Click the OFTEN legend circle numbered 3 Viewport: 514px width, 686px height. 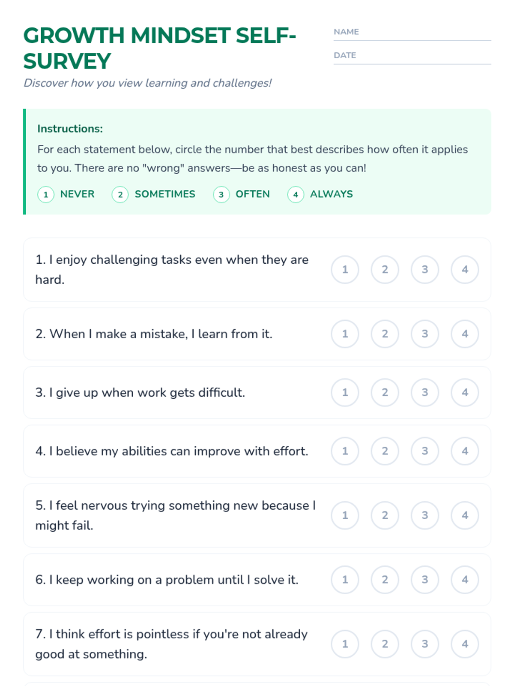[221, 195]
